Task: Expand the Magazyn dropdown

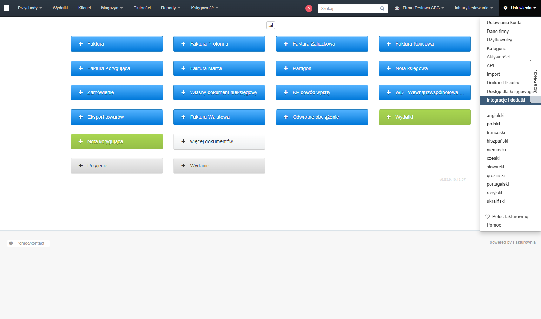Action: click(x=112, y=8)
